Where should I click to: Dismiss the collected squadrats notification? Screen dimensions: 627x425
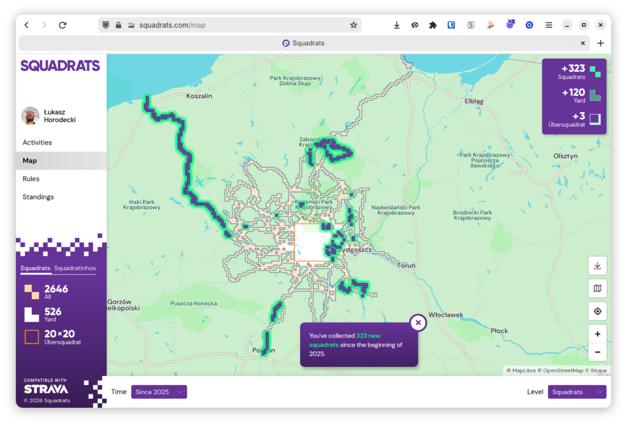(x=418, y=322)
